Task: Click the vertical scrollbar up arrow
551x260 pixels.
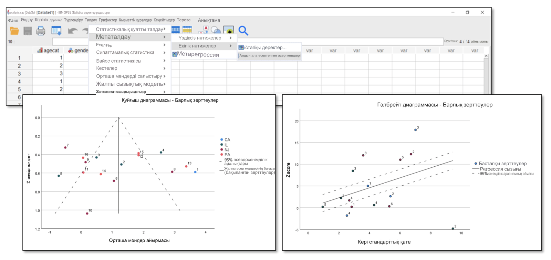Action: pyautogui.click(x=486, y=56)
